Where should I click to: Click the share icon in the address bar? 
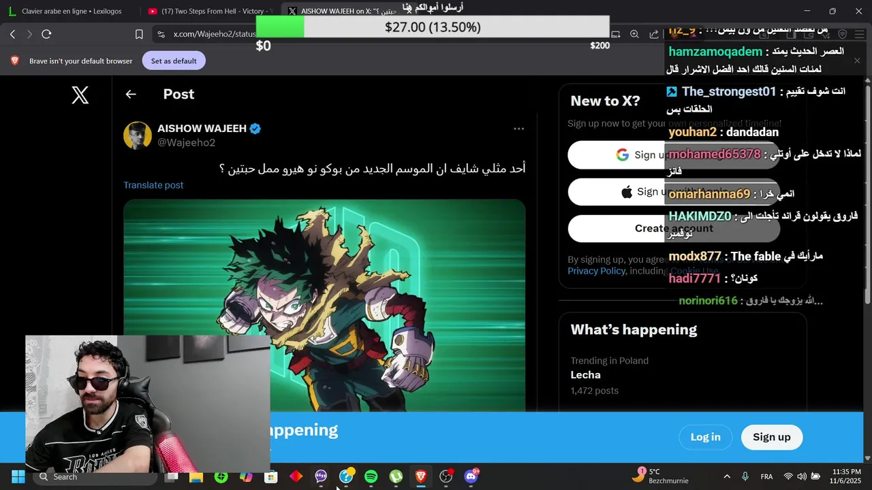click(x=654, y=34)
